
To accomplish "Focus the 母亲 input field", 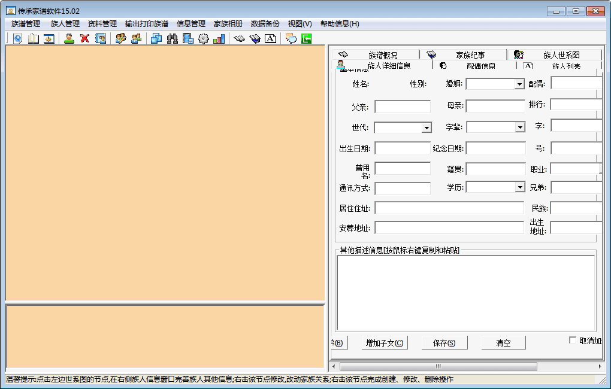I will pyautogui.click(x=495, y=106).
